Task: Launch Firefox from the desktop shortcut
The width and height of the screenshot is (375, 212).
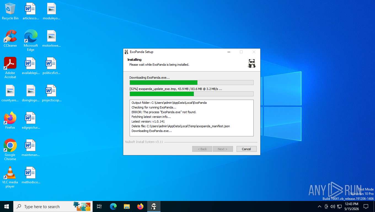Action: (10, 121)
